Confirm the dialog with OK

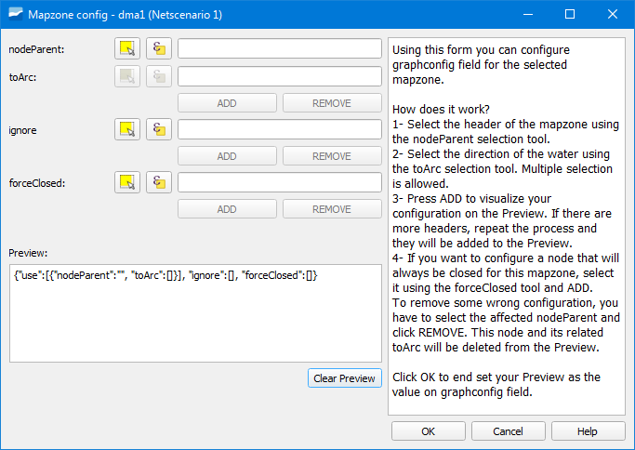pyautogui.click(x=428, y=431)
